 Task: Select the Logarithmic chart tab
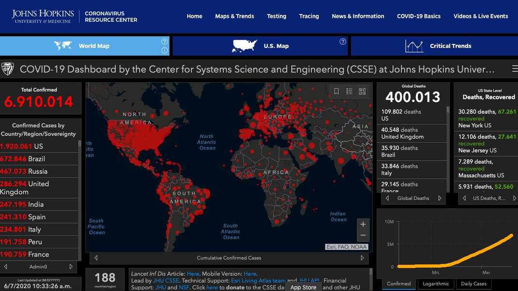click(x=436, y=284)
